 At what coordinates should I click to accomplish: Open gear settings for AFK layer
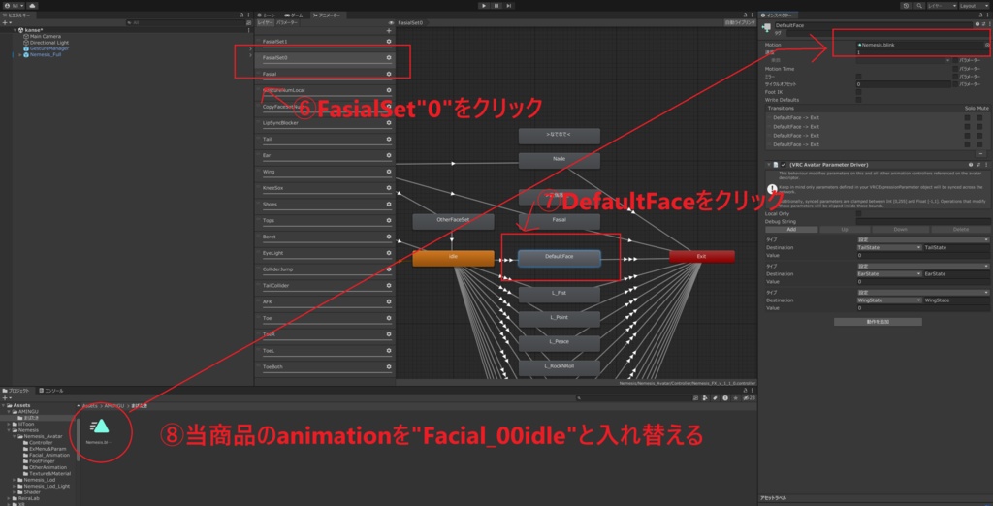tap(389, 302)
